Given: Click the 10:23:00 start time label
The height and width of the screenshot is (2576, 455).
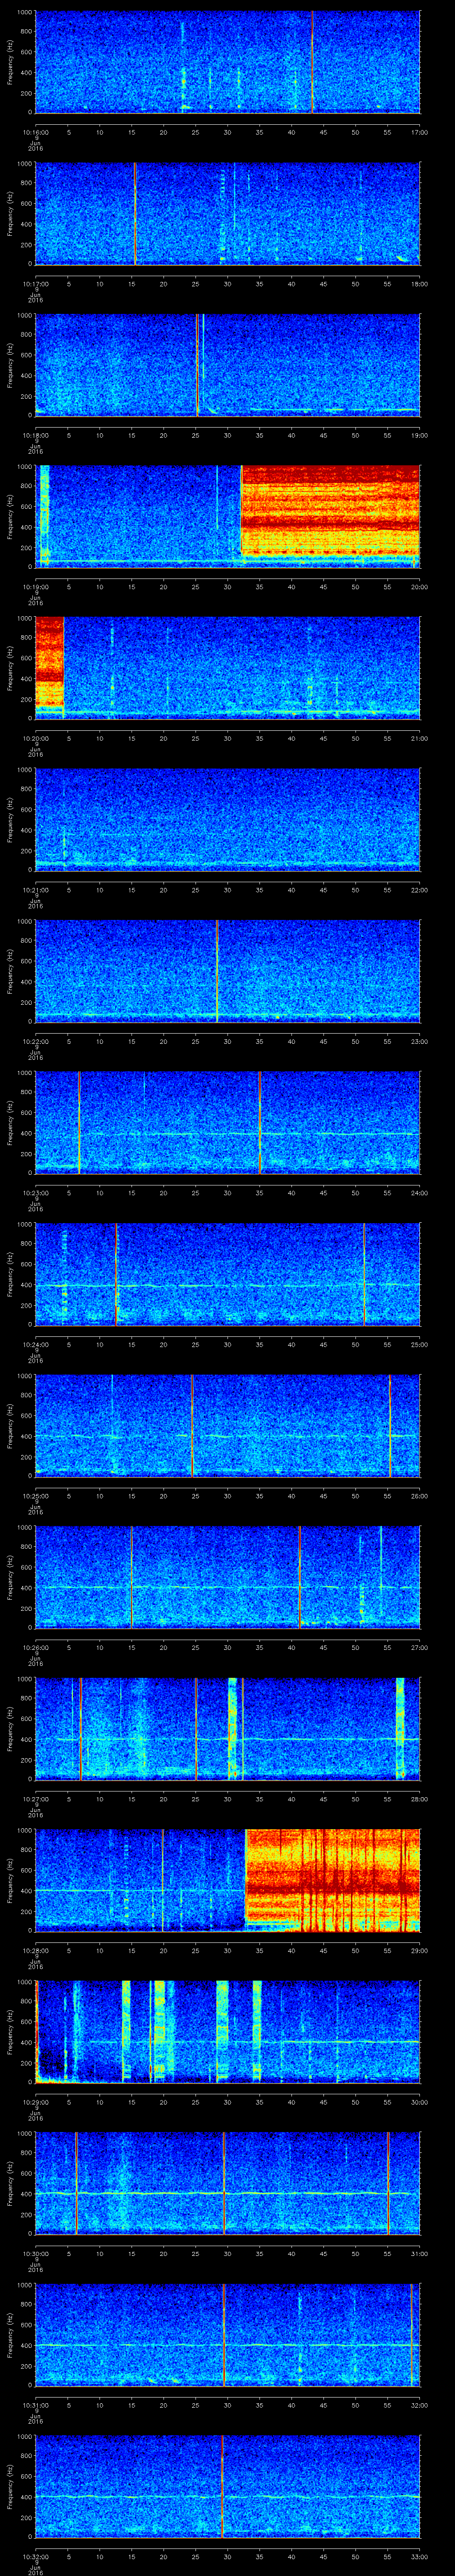Looking at the screenshot, I should tap(36, 1192).
